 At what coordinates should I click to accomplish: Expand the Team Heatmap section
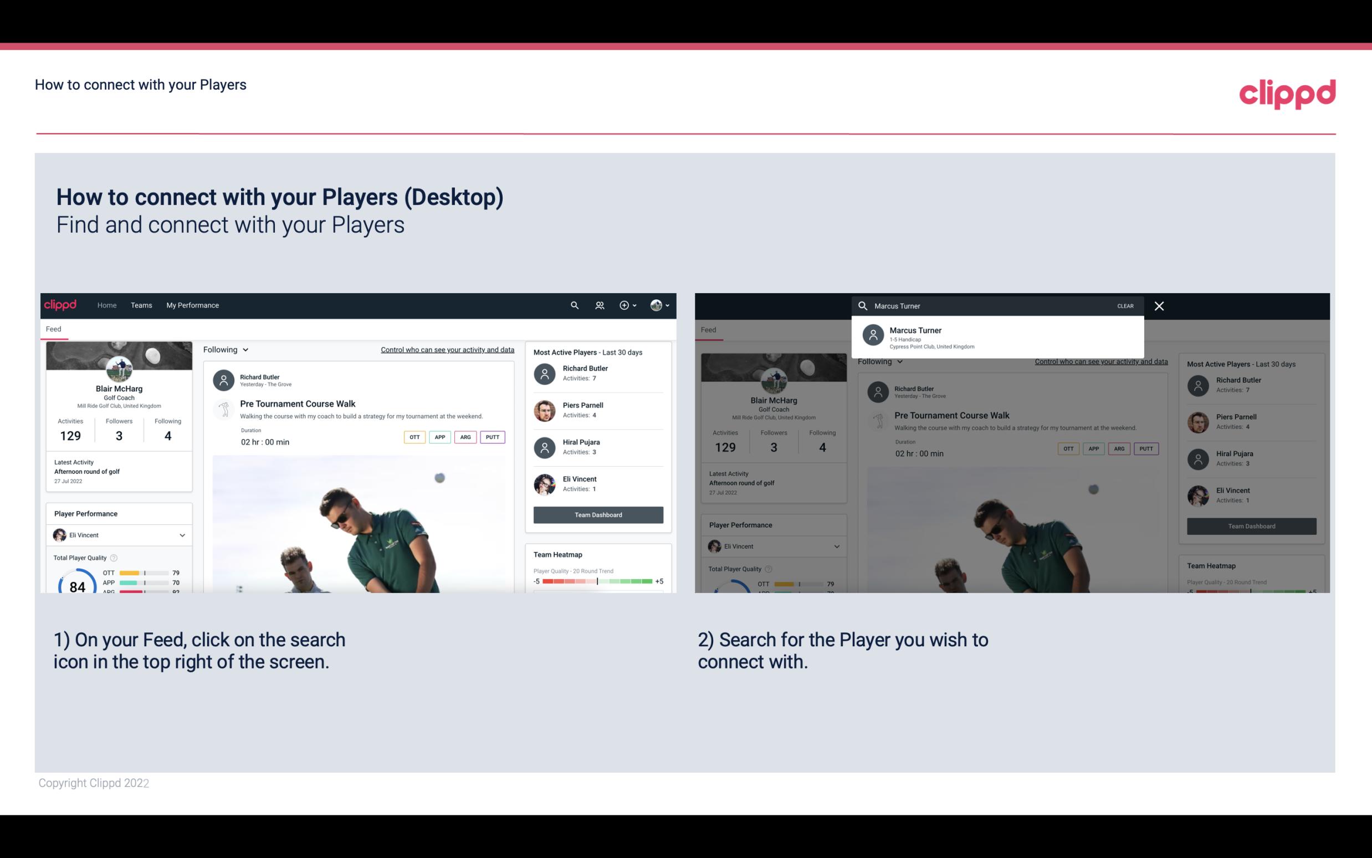click(556, 554)
